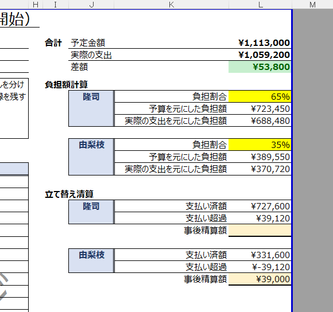This screenshot has width=333, height=312.
Task: Click the 実際の支出 value ¥1,059,200
Action: pyautogui.click(x=264, y=55)
